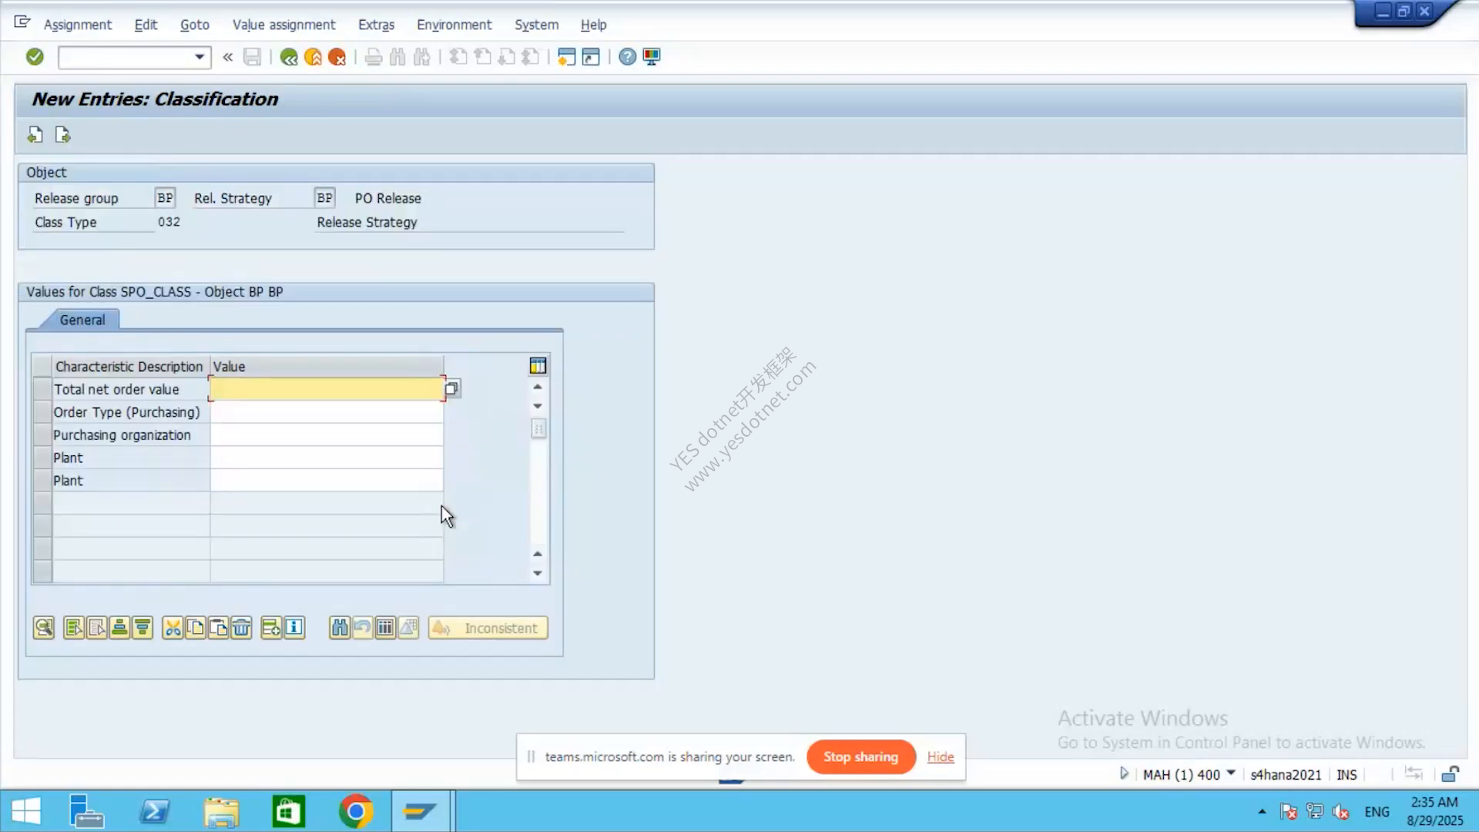Image resolution: width=1479 pixels, height=832 pixels.
Task: Click the Order Type value input field
Action: pos(327,412)
